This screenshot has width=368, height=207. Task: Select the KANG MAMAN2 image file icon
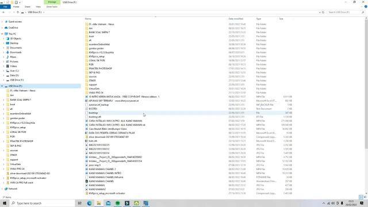pyautogui.click(x=87, y=189)
